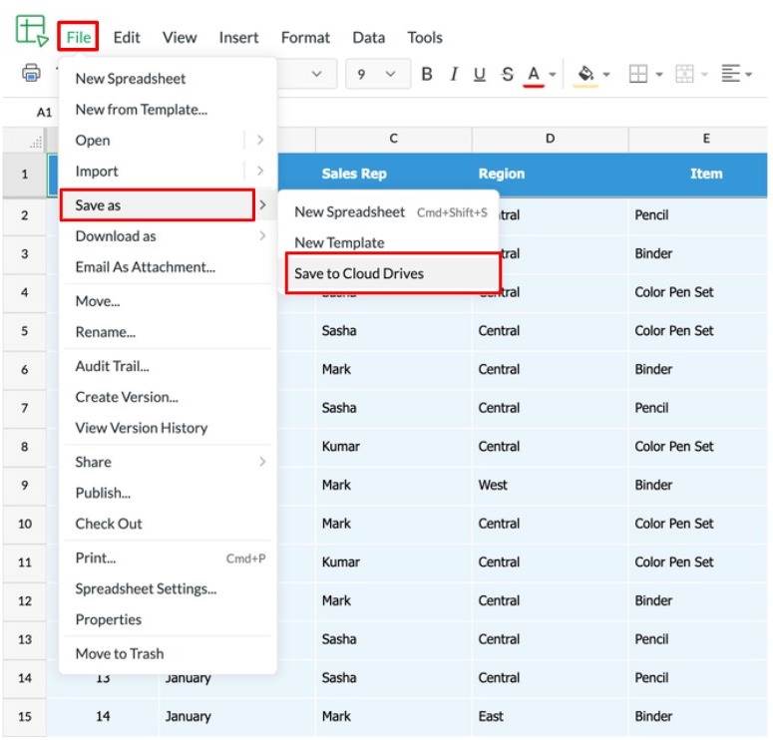Choose View Version History
The image size is (773, 740).
tap(142, 428)
